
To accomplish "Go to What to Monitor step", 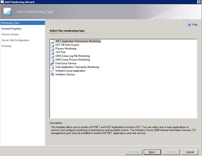I will pos(10,34).
